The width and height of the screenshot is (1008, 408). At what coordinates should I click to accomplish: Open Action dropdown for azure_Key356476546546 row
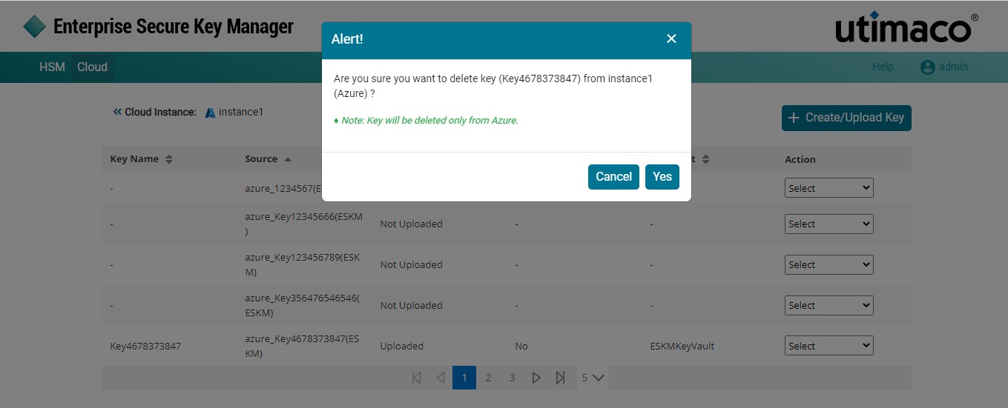[x=829, y=305]
